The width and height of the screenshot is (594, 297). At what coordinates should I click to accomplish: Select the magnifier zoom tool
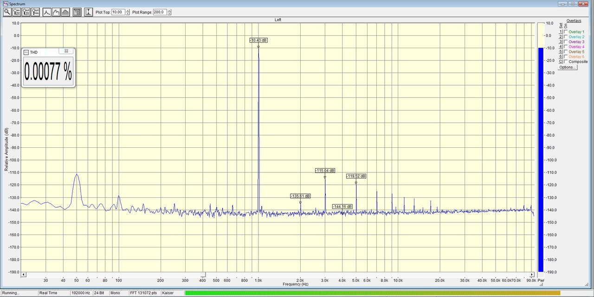coord(7,12)
